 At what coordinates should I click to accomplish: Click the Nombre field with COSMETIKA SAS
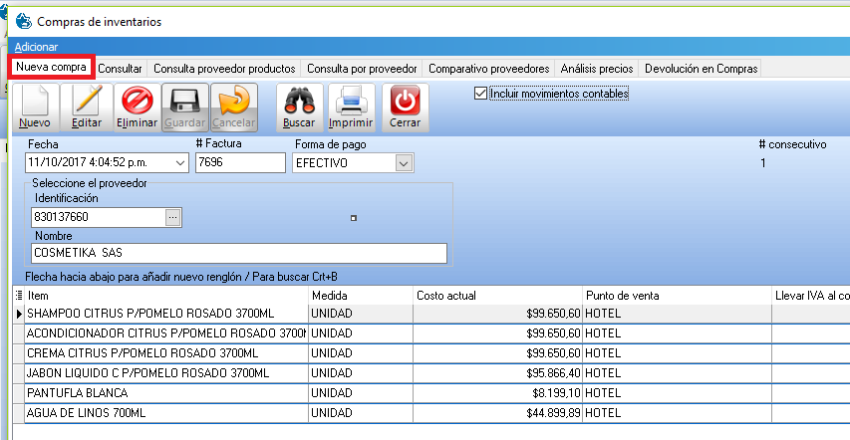pyautogui.click(x=237, y=253)
